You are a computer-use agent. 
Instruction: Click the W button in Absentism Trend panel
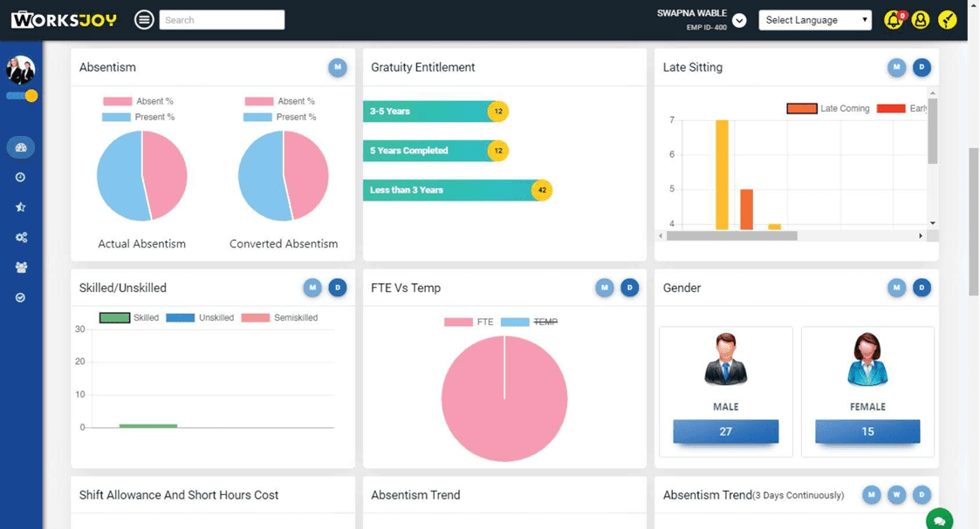click(896, 495)
